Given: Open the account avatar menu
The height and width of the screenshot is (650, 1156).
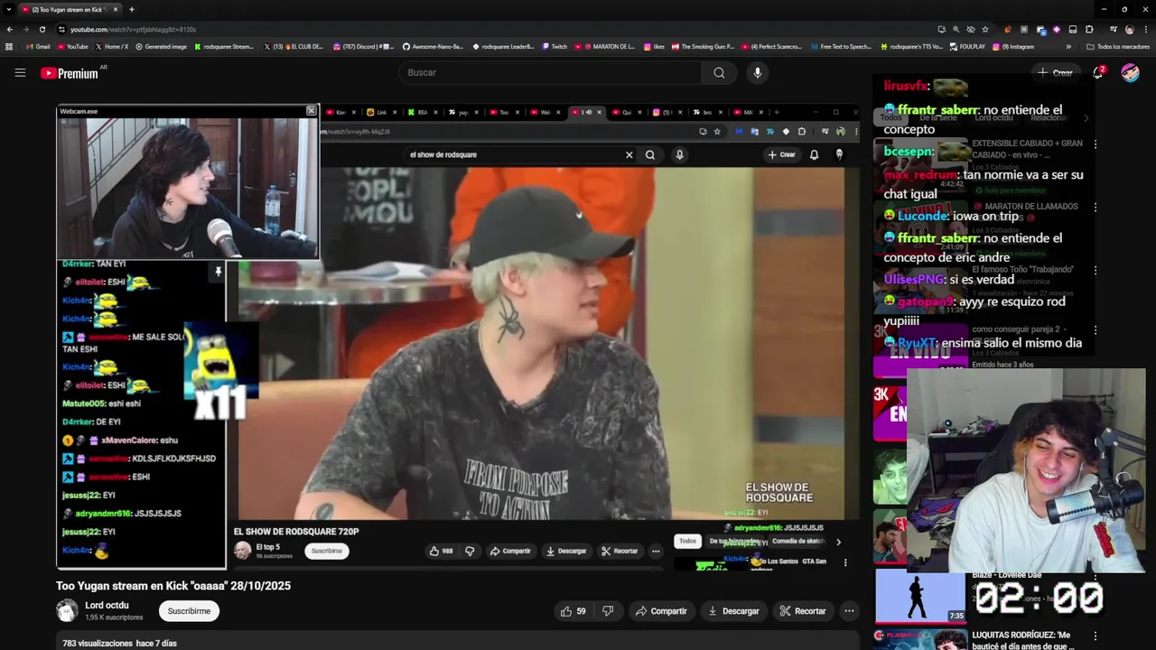Looking at the screenshot, I should point(1131,73).
